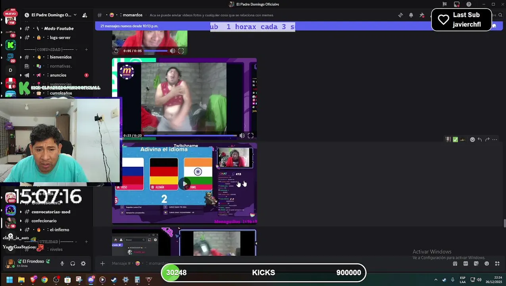The height and width of the screenshot is (286, 506).
Task: Focus the Mensaje momardos input field
Action: click(278, 263)
